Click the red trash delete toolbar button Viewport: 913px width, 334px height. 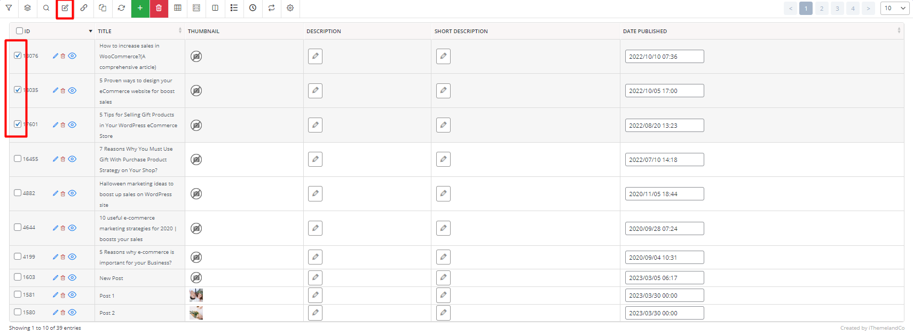point(159,8)
